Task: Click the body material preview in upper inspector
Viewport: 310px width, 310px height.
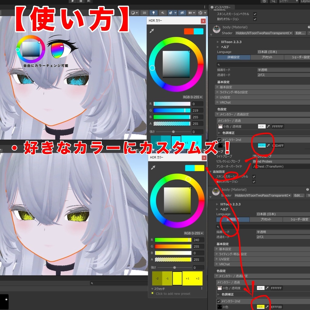Action: point(216,29)
